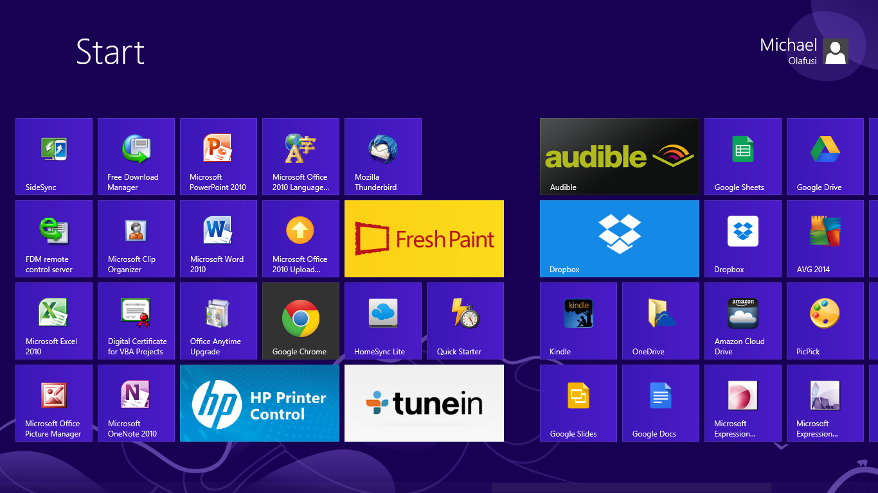
Task: Open HomeSync Lite
Action: pos(383,321)
